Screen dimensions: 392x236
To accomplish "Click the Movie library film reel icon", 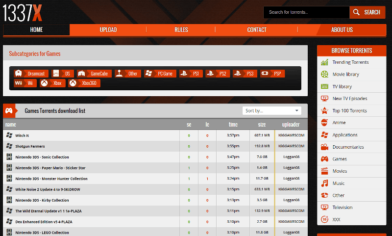I will [x=324, y=74].
